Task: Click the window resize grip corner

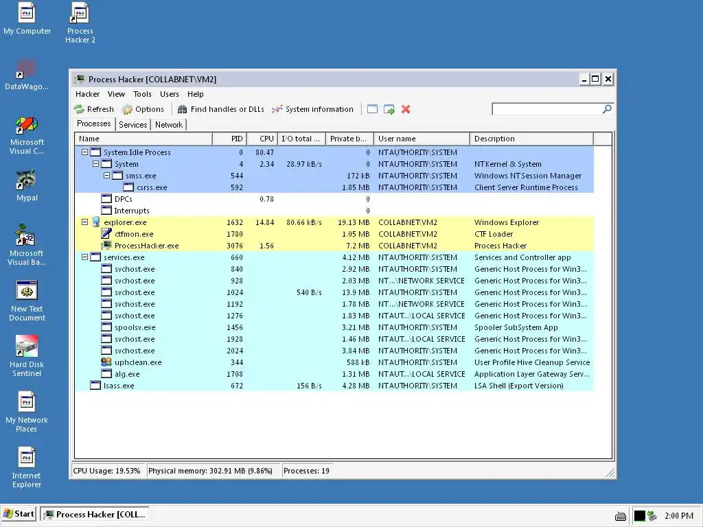Action: click(610, 472)
